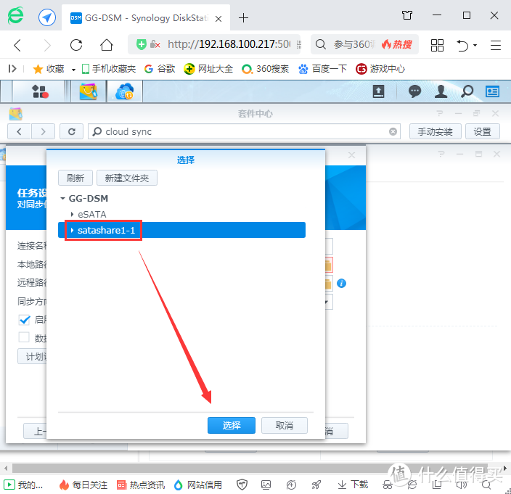
Task: Close the GG-DSM browser tab
Action: click(x=218, y=19)
